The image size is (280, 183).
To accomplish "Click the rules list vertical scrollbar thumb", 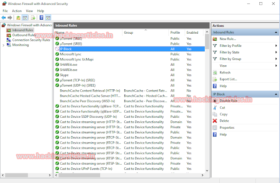I will [207, 42].
